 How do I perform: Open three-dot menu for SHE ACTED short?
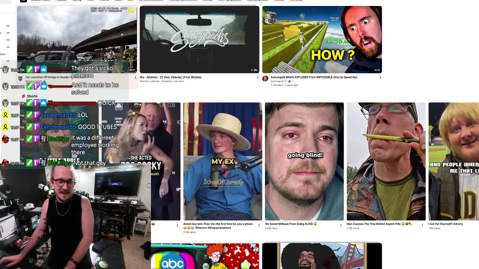point(177,225)
